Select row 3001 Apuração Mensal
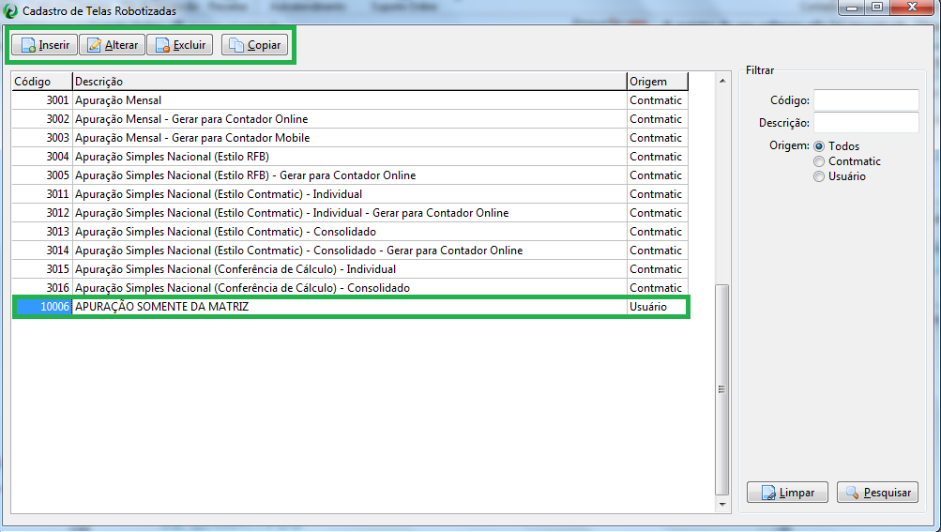 [350, 100]
